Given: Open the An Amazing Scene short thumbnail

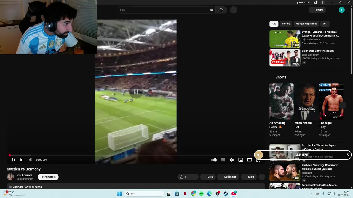Looking at the screenshot, I should pos(281,101).
